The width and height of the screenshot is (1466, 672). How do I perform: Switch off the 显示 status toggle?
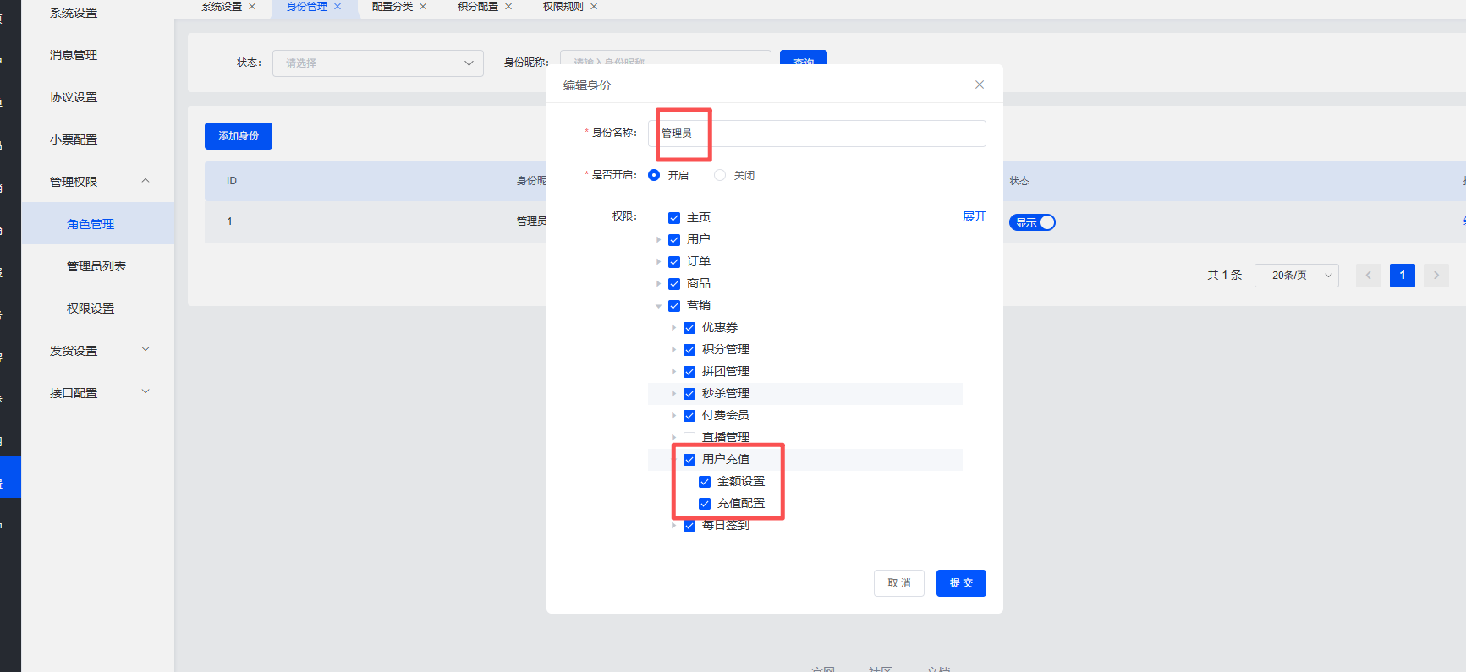point(1032,222)
